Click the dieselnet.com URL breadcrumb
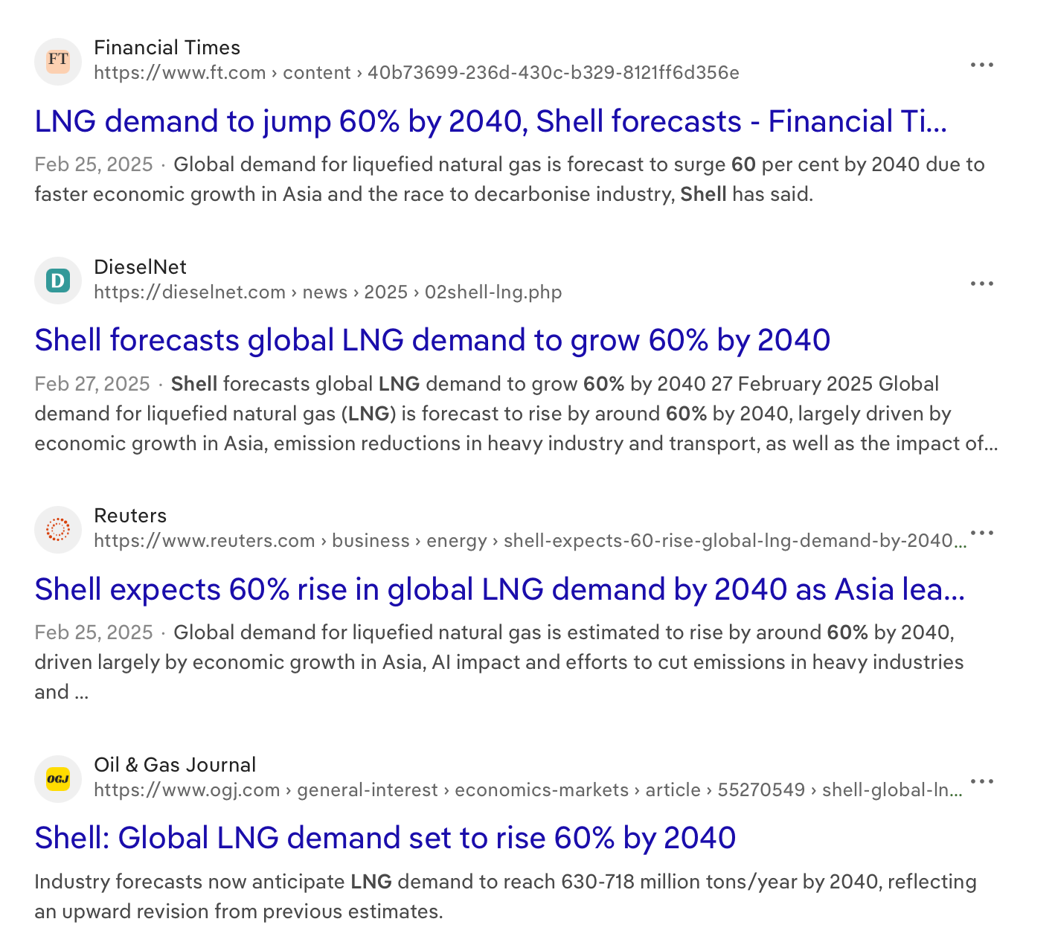The image size is (1055, 945). (x=327, y=292)
